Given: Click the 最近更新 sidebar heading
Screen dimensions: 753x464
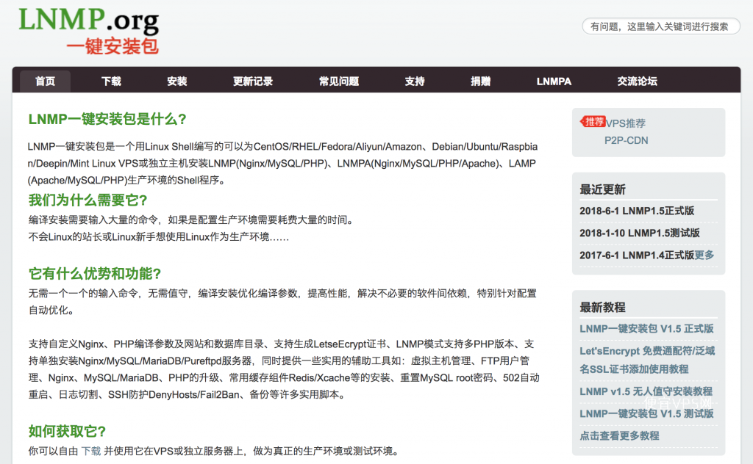Looking at the screenshot, I should point(603,190).
